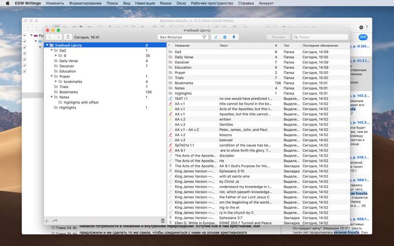Open the Форматирование menu
Screen dimensions: 394x246
(85, 3)
